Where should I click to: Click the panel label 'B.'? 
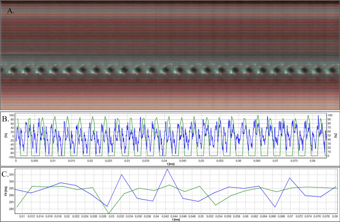5,119
